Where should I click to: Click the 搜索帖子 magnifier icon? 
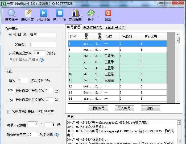pyautogui.click(x=11, y=13)
